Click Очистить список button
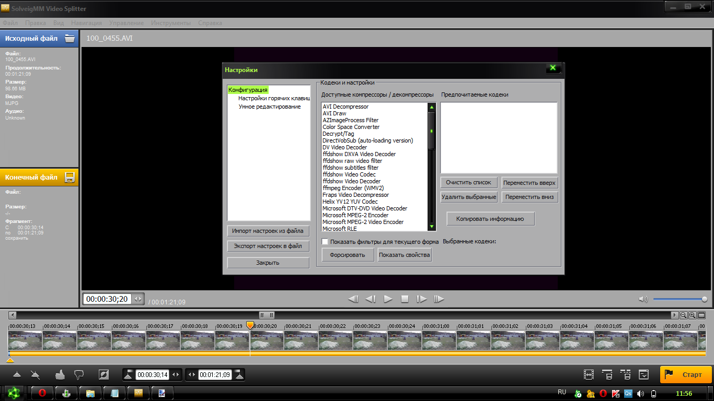 pos(469,183)
